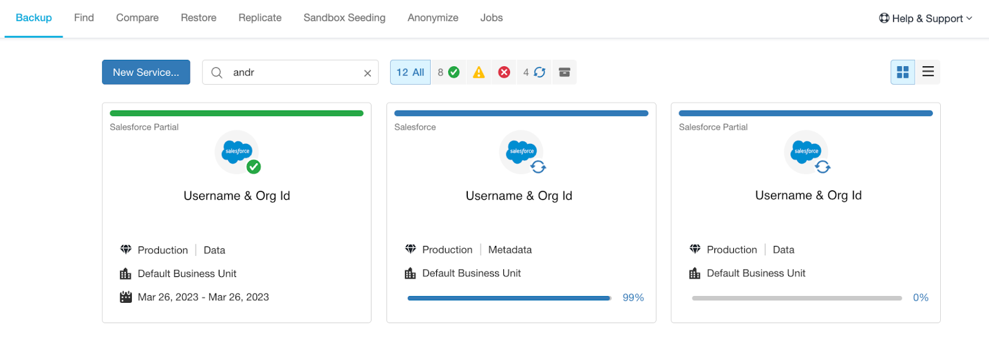989x338 pixels.
Task: Switch to grid tile view
Action: 902,72
